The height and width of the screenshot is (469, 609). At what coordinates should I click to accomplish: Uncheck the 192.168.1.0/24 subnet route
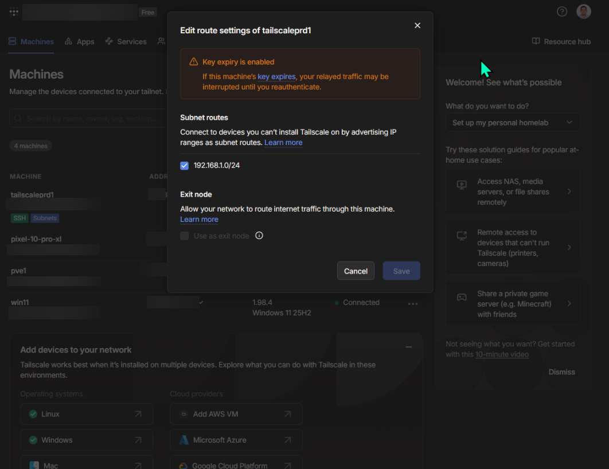tap(185, 166)
